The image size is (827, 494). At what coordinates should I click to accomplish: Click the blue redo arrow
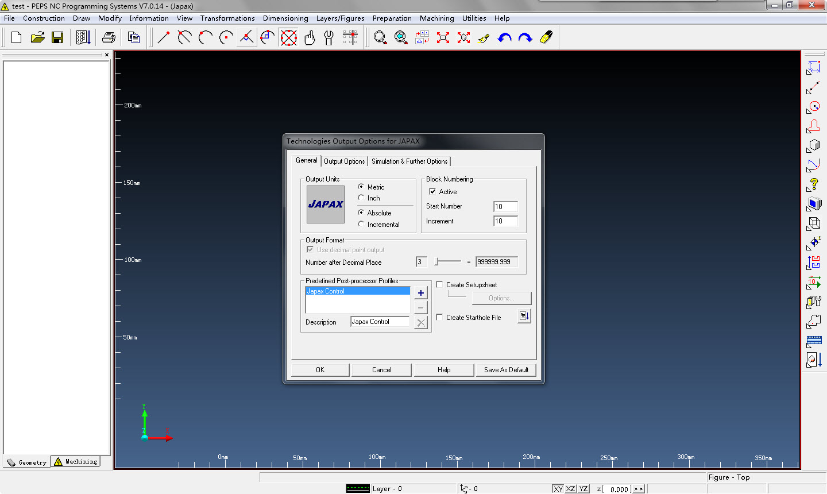(525, 38)
